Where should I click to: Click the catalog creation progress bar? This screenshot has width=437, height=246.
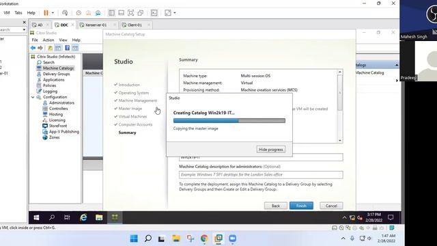click(229, 120)
